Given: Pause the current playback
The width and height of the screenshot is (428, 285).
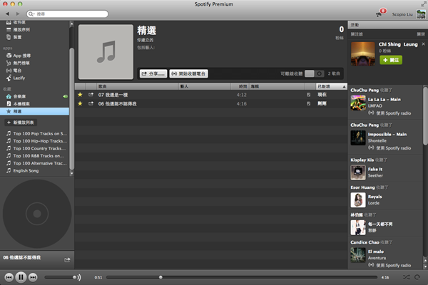Looking at the screenshot, I should 21,277.
